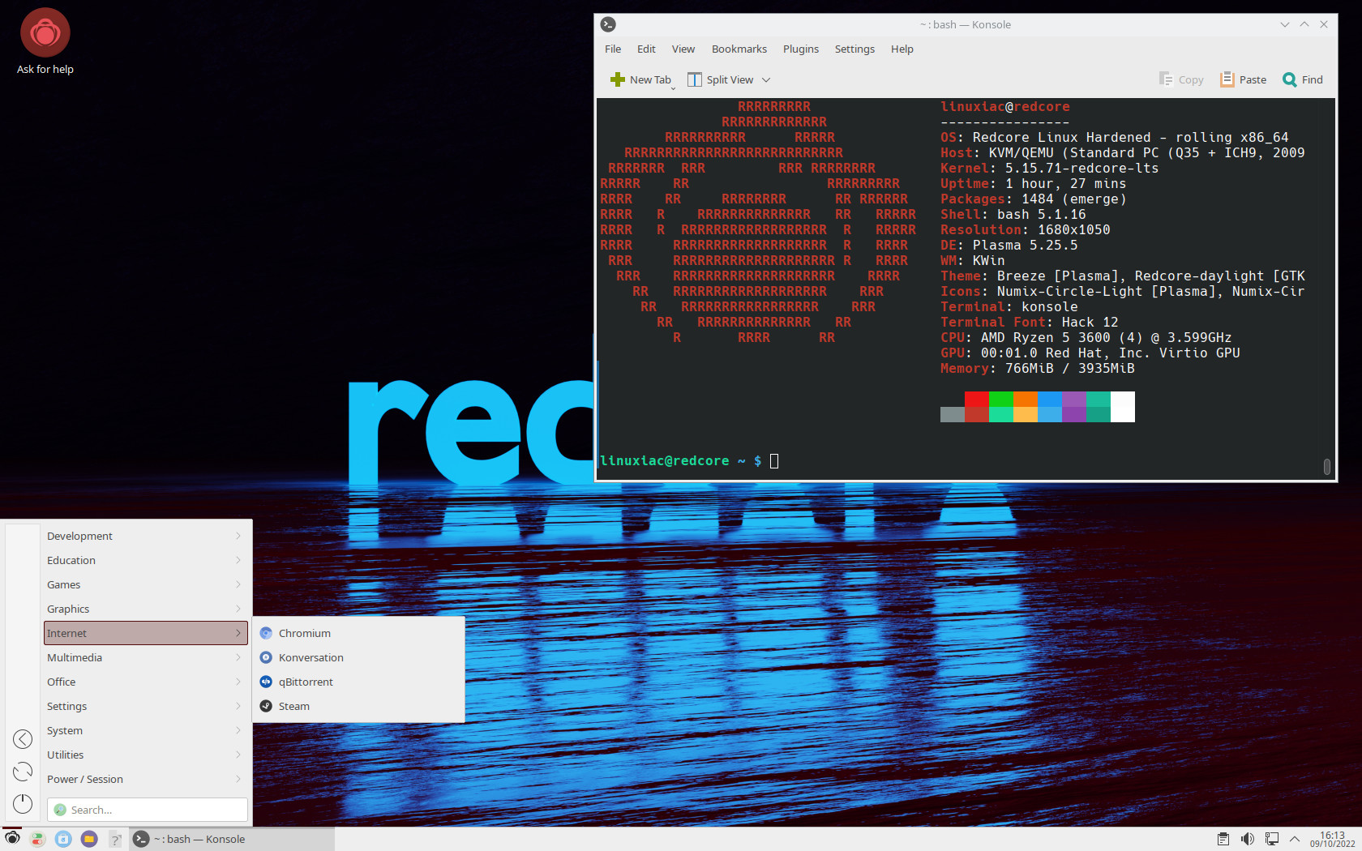The height and width of the screenshot is (851, 1362).
Task: Click the 'Memory: 766MiB / 3935MiB' line
Action: pos(1037,369)
